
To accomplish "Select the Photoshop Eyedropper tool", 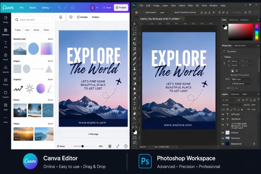I will [135, 54].
